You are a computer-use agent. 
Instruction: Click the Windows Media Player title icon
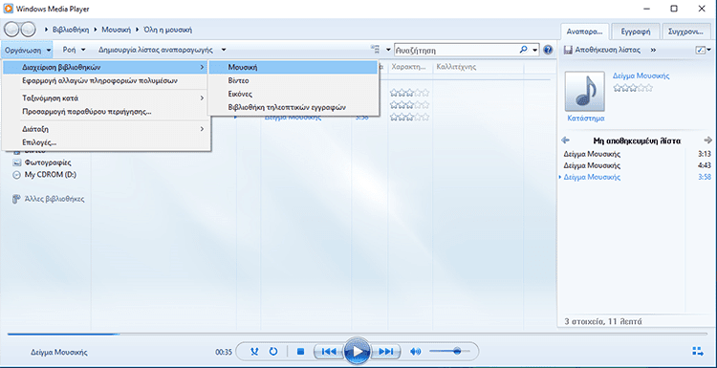9,9
